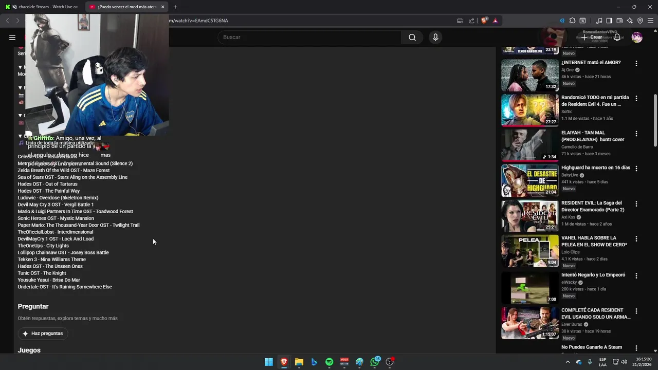This screenshot has width=658, height=370.
Task: Open options for COMPLETÉ CADA RESIDENT EVIL video
Action: point(636,311)
